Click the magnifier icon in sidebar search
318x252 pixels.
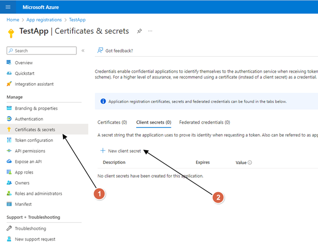tap(11, 50)
